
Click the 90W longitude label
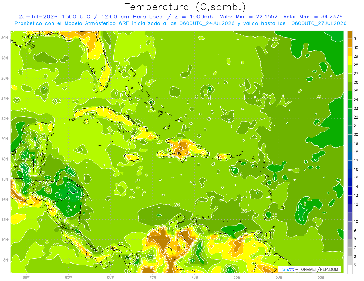coord(26,277)
